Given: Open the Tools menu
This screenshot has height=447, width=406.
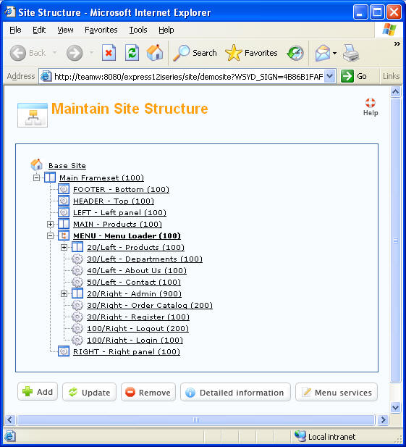Looking at the screenshot, I should 138,30.
